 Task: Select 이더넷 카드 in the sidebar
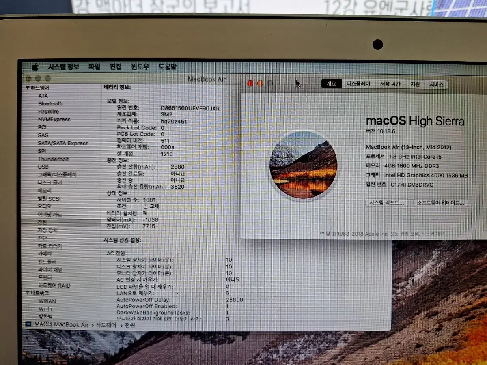coord(50,214)
